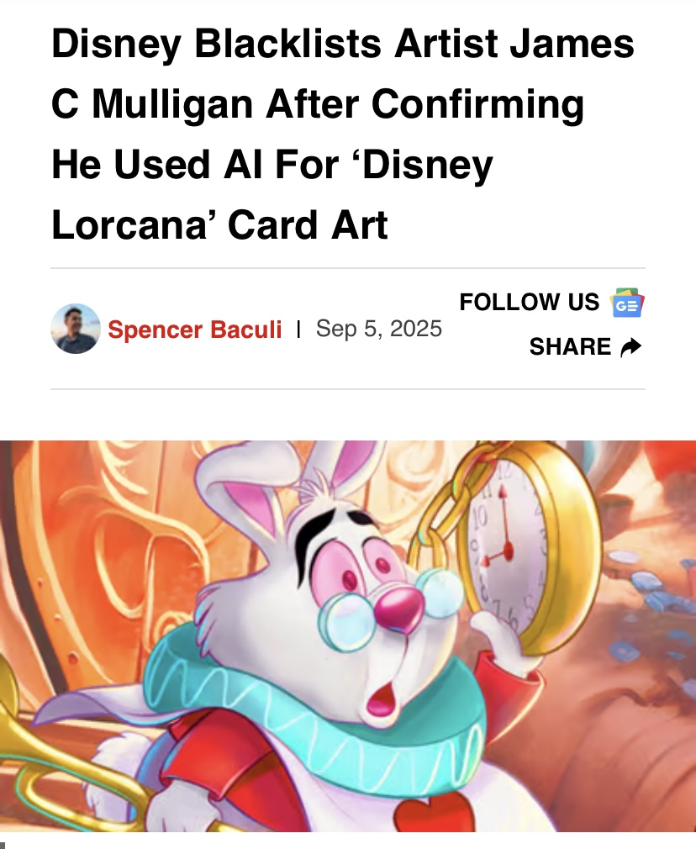Select the SHARE text button
This screenshot has width=696, height=849.
[x=570, y=347]
